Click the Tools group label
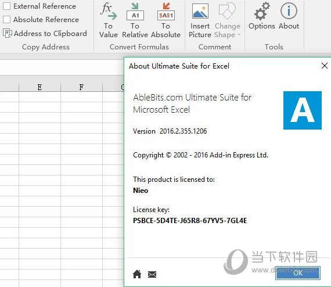 point(274,46)
